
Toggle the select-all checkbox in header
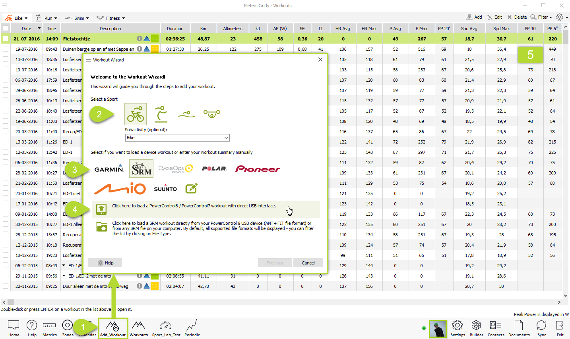click(6, 29)
